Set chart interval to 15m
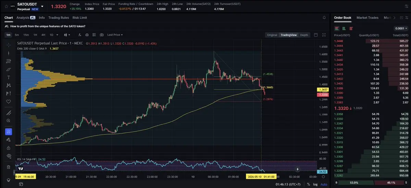 (x=26, y=35)
